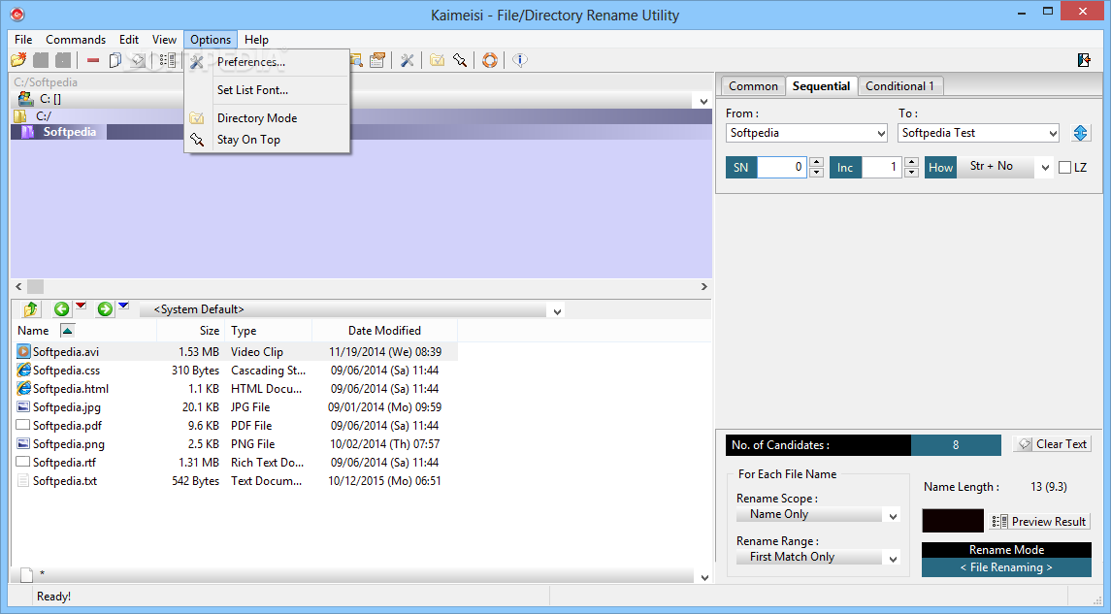The width and height of the screenshot is (1111, 614).
Task: Toggle Directory Mode toolbar folder icon
Action: click(x=438, y=60)
